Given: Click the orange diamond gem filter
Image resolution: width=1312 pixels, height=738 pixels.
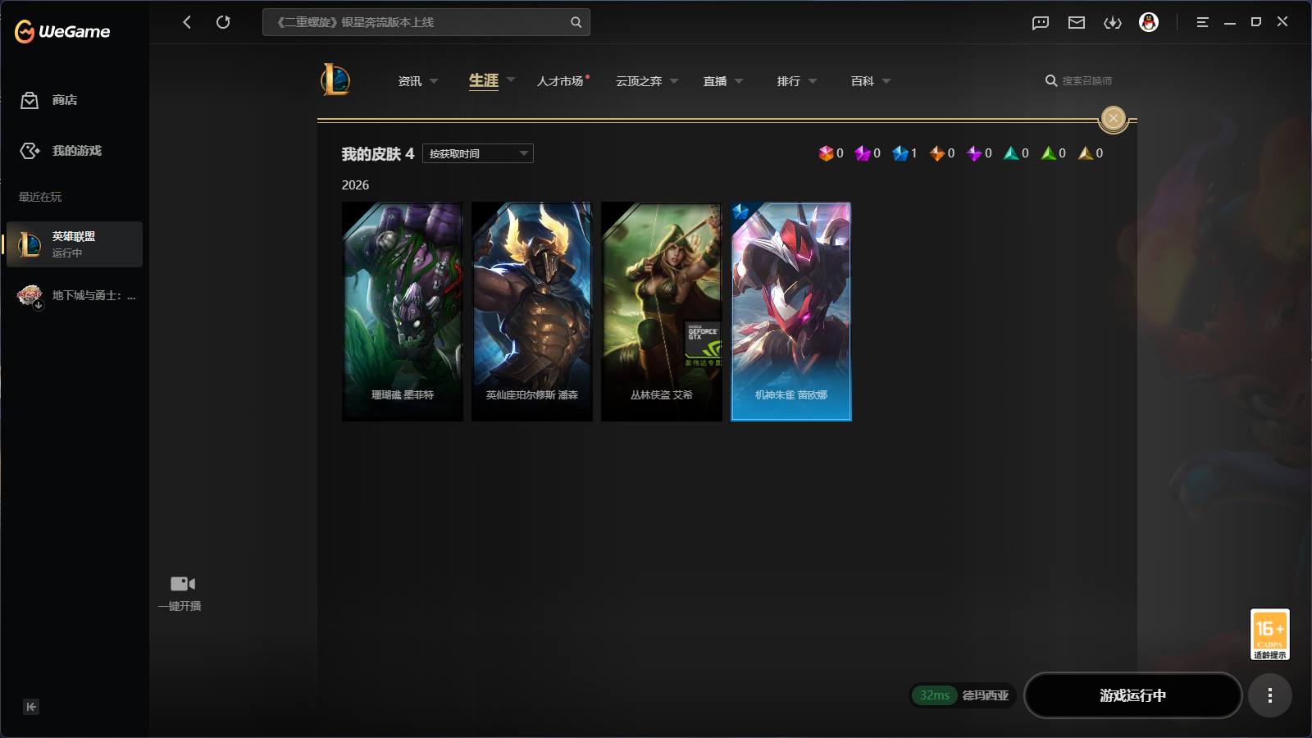Looking at the screenshot, I should pyautogui.click(x=937, y=153).
